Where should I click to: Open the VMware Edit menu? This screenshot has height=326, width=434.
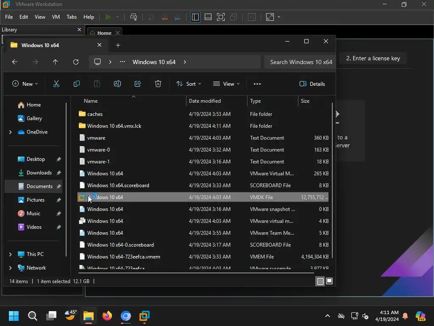[24, 17]
